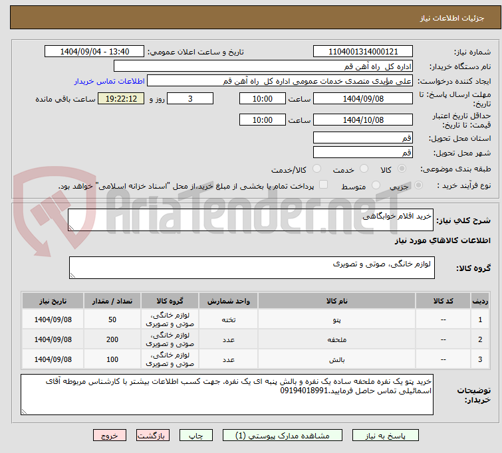
Task: Click the پتو item name cell
Action: [337, 319]
